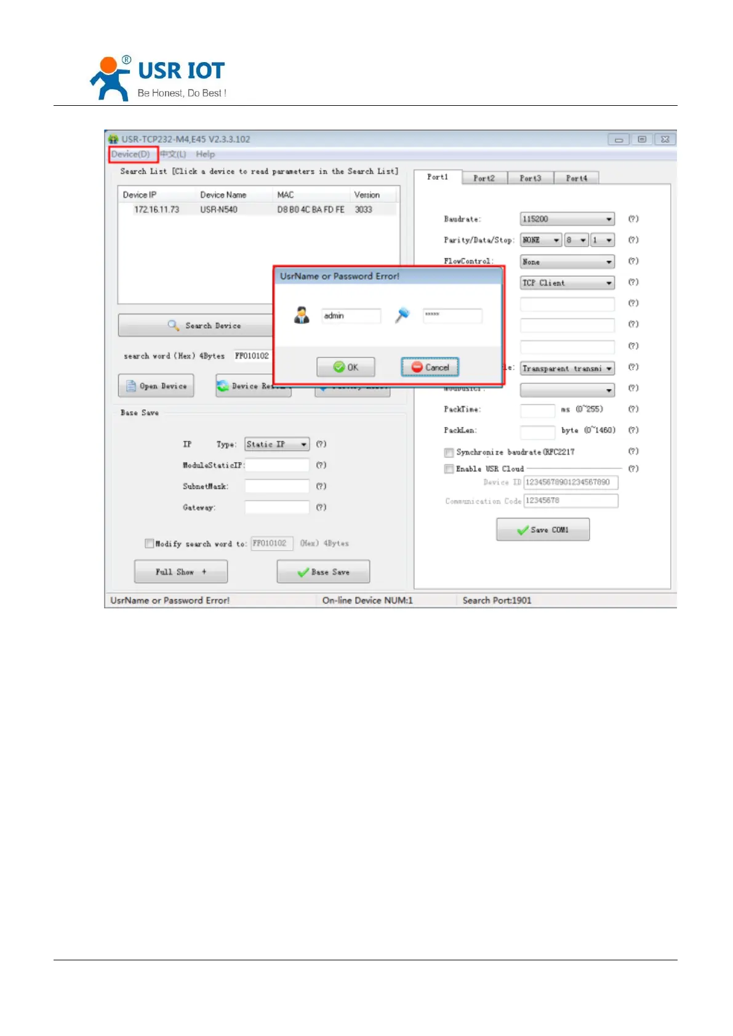Enable Modify search word checkbox

(149, 544)
